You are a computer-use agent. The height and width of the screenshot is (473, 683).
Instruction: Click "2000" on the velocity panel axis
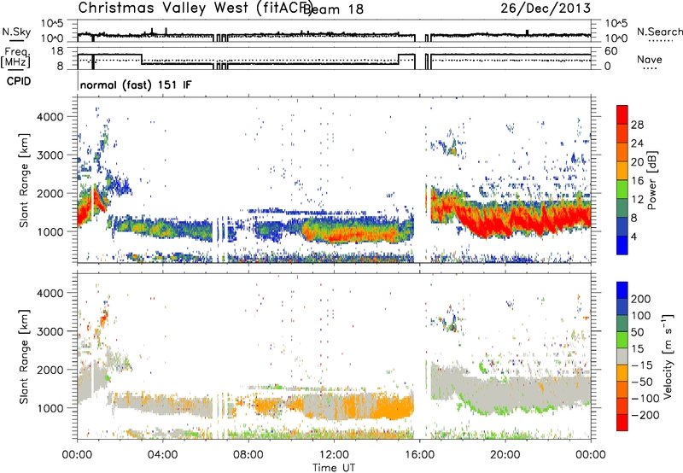pos(50,370)
